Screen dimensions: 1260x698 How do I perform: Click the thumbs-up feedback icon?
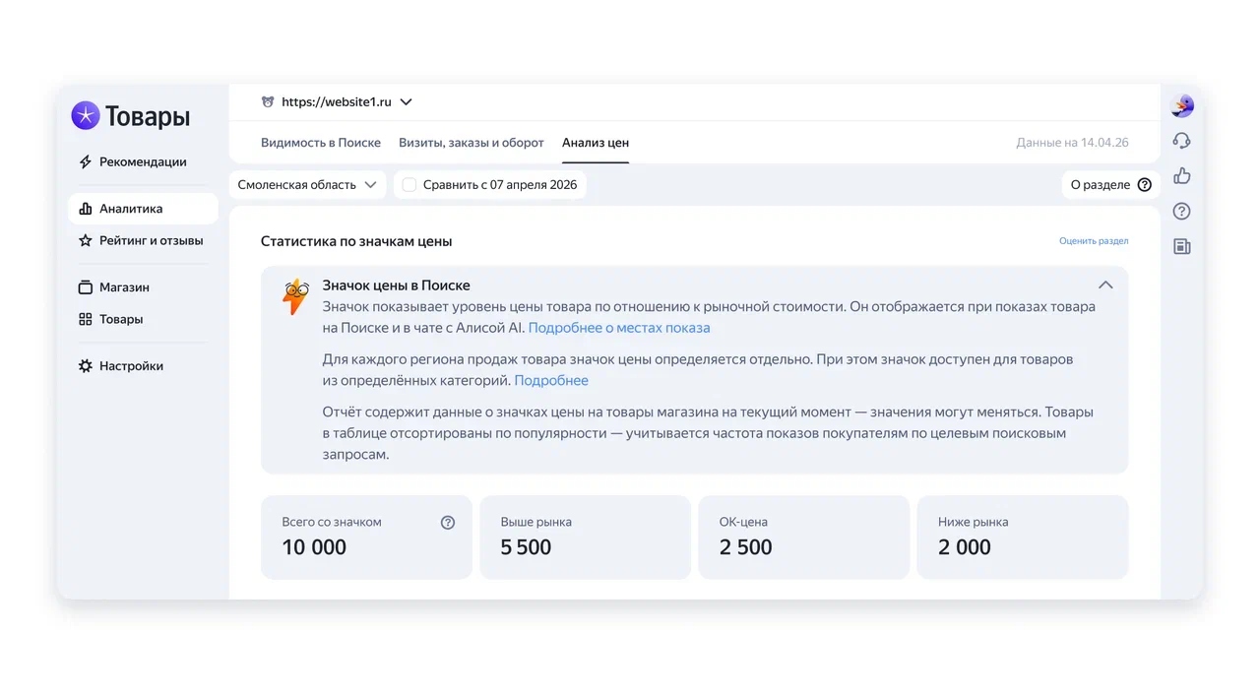tap(1182, 176)
